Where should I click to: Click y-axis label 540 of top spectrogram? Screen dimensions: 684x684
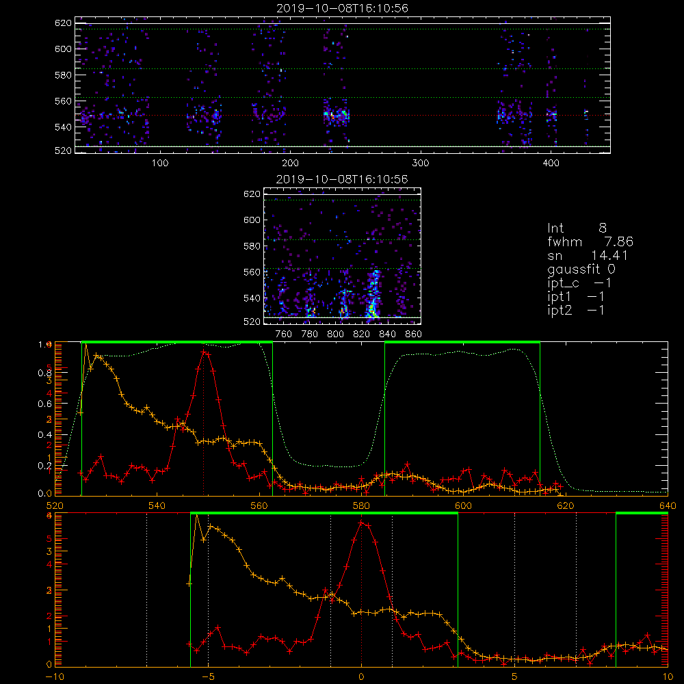[x=63, y=127]
